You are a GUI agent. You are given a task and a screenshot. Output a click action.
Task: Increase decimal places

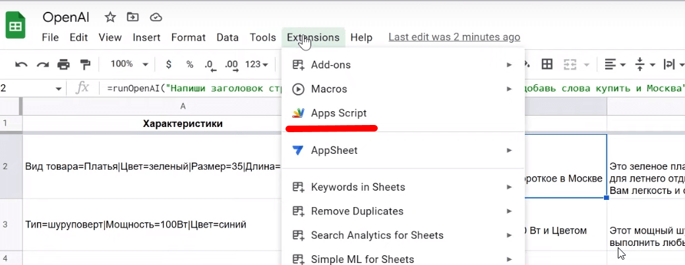(231, 65)
